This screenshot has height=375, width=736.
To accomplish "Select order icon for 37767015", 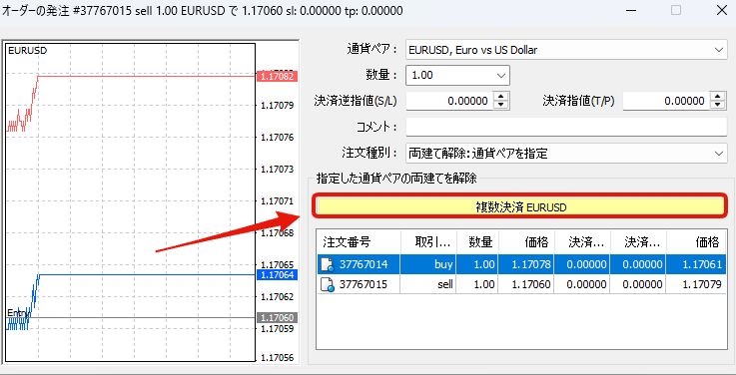I will point(328,284).
